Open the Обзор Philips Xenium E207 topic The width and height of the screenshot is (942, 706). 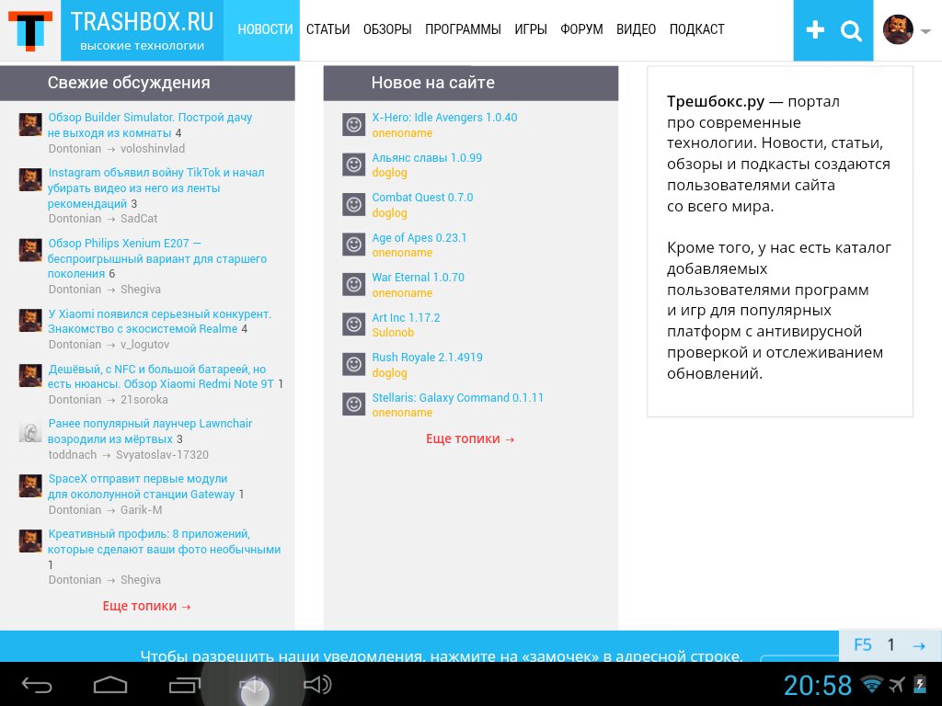click(x=157, y=258)
